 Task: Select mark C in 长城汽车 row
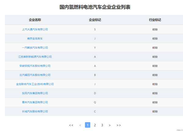coord(95,111)
